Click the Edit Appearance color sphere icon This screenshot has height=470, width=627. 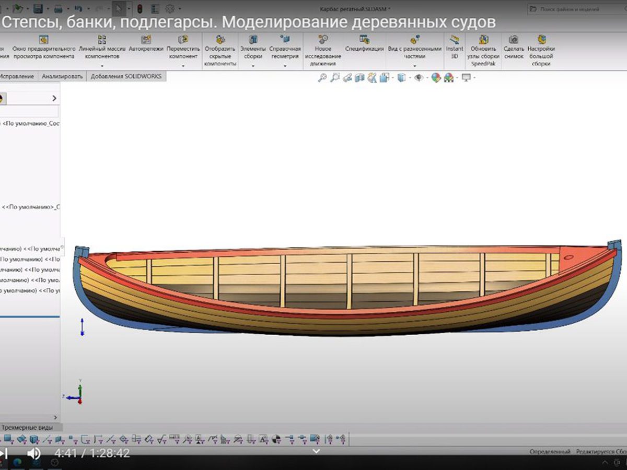click(436, 78)
